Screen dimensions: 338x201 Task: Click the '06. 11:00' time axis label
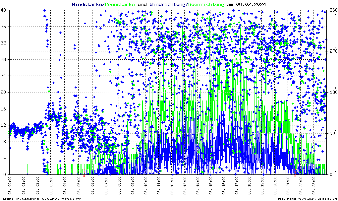[159, 185]
